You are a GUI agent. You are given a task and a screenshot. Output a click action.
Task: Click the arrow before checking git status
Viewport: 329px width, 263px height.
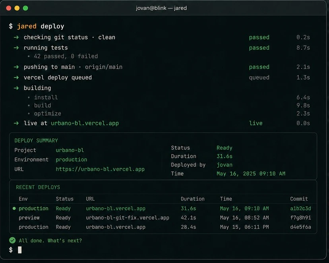point(16,37)
